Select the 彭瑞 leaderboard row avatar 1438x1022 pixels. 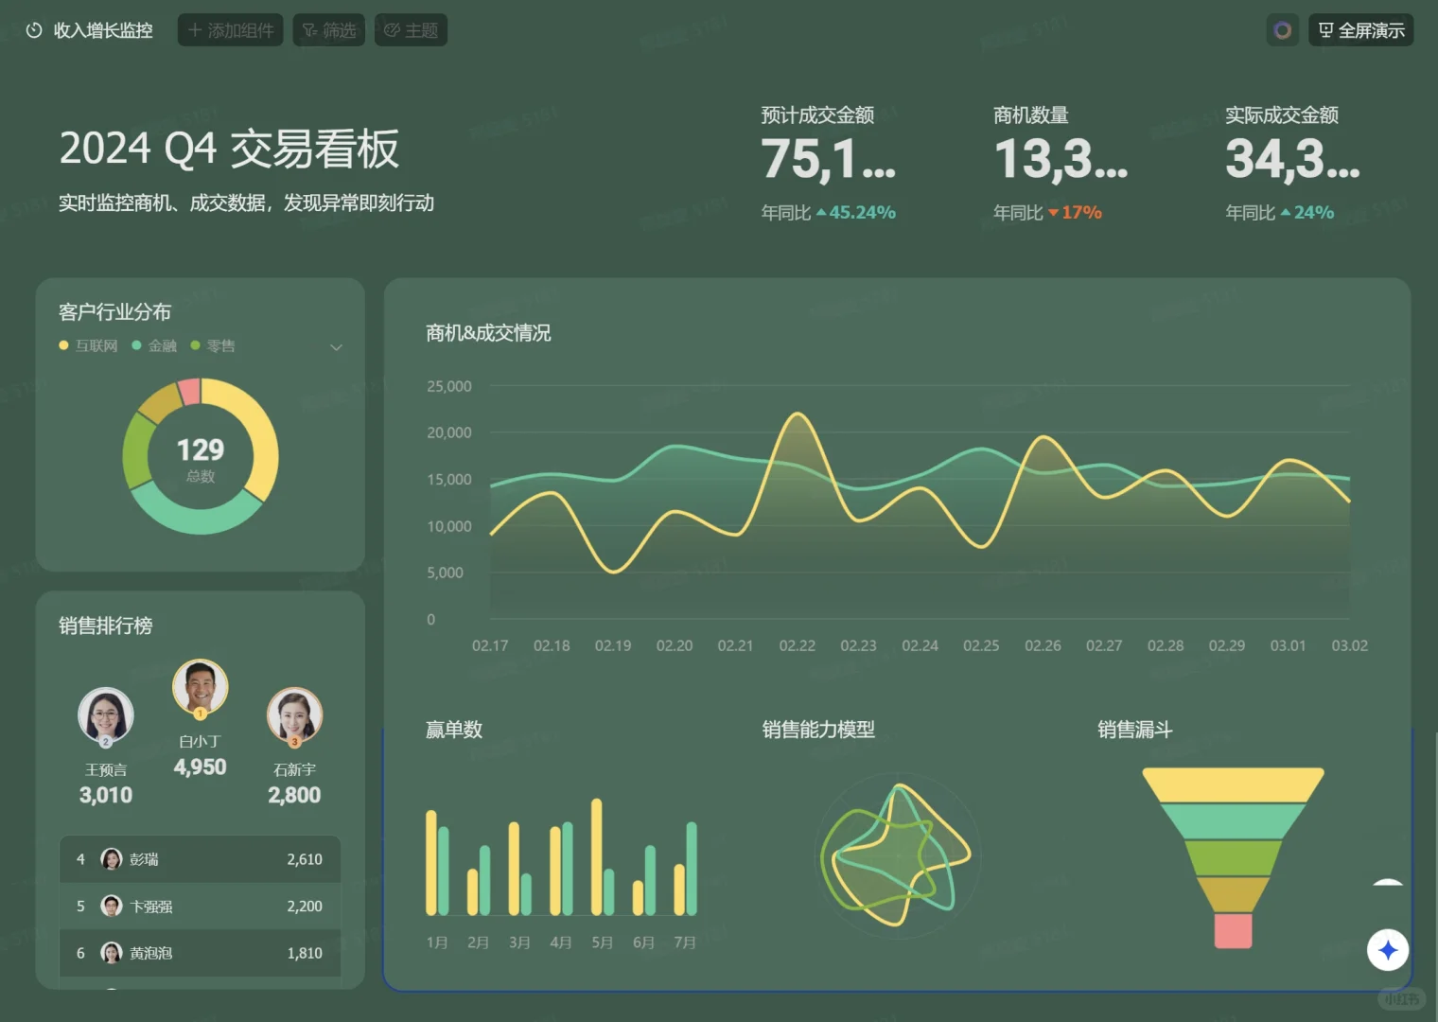point(112,859)
